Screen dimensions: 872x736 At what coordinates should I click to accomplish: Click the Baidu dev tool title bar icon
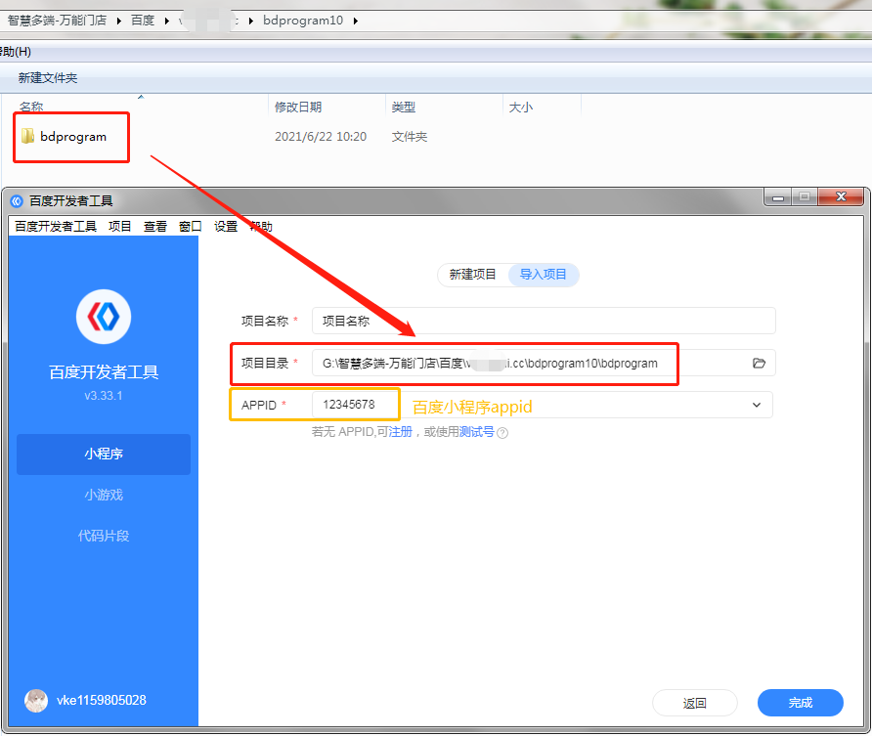17,200
